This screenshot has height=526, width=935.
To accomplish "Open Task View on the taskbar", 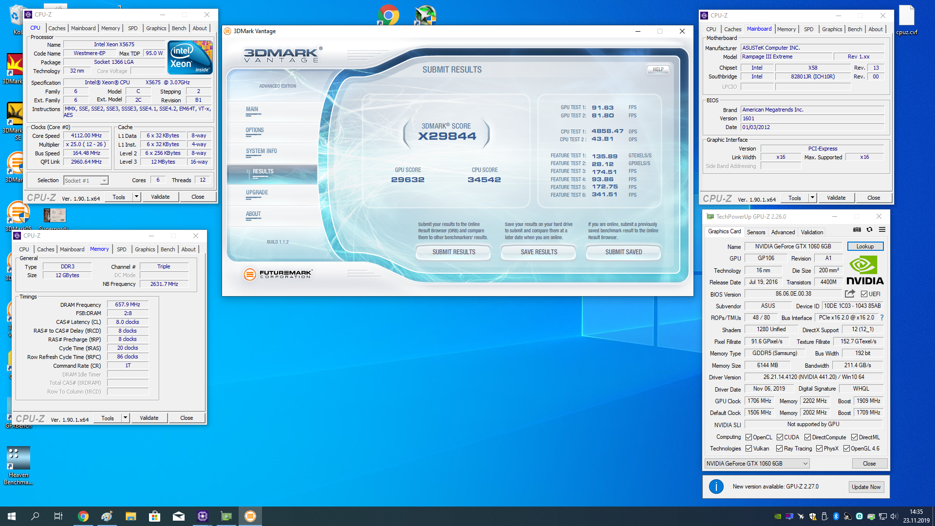I will click(x=58, y=516).
